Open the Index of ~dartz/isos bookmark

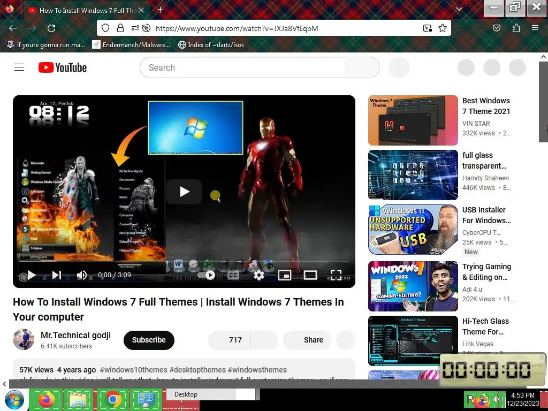pos(211,45)
